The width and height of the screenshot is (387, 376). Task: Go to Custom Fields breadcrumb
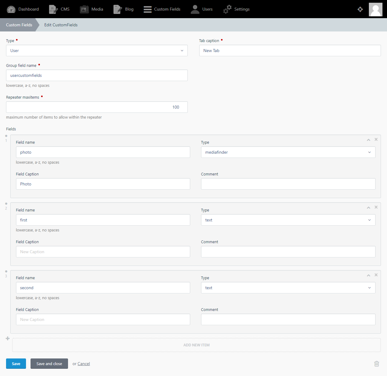coord(19,25)
